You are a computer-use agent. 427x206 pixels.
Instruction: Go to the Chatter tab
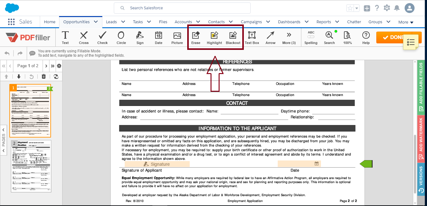[354, 22]
